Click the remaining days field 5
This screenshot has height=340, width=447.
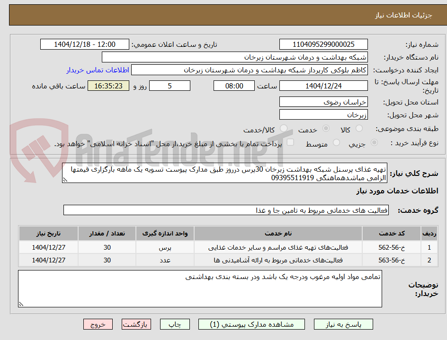[x=170, y=86]
